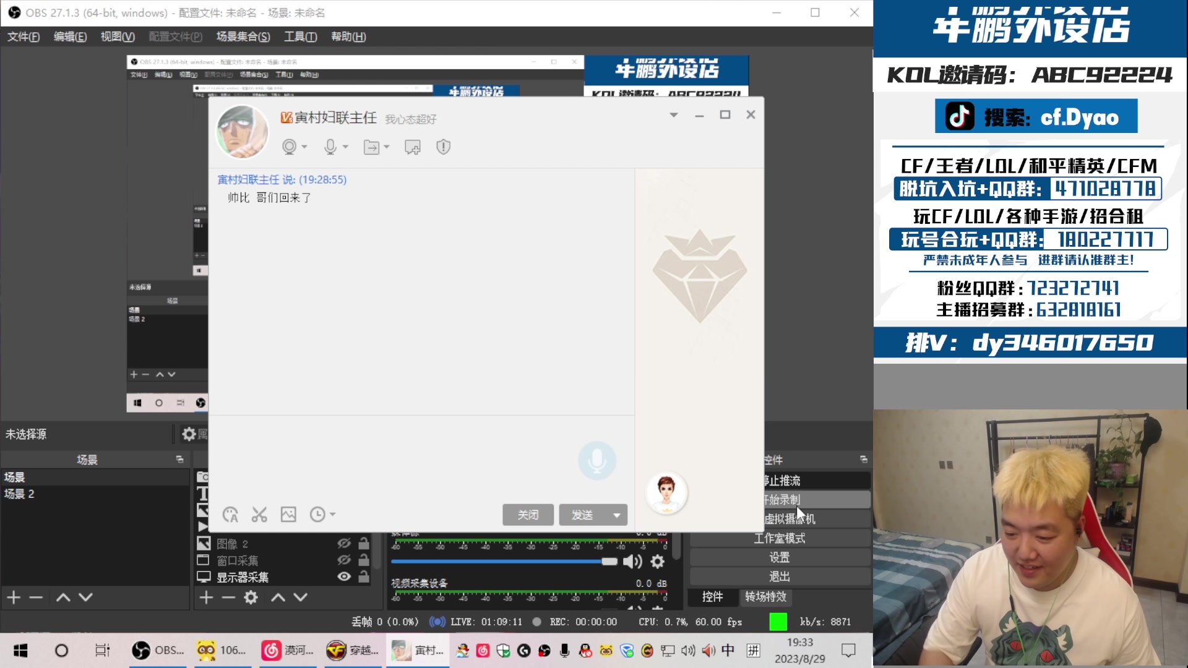Viewport: 1188px width, 668px height.
Task: Click the round voice input microphone
Action: point(597,461)
